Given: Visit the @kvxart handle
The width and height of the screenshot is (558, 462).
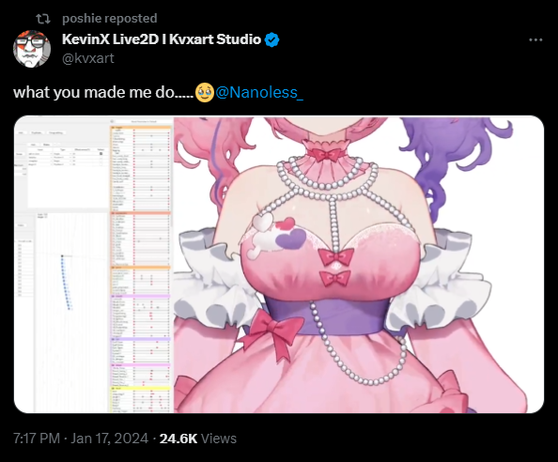Looking at the screenshot, I should click(x=88, y=58).
